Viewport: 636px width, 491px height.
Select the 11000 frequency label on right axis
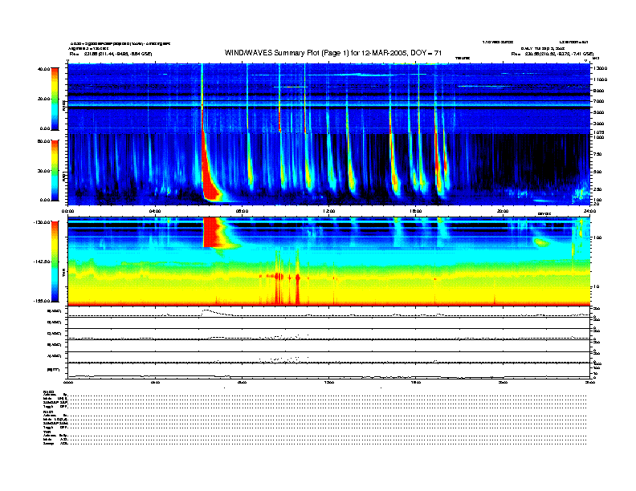[x=600, y=79]
